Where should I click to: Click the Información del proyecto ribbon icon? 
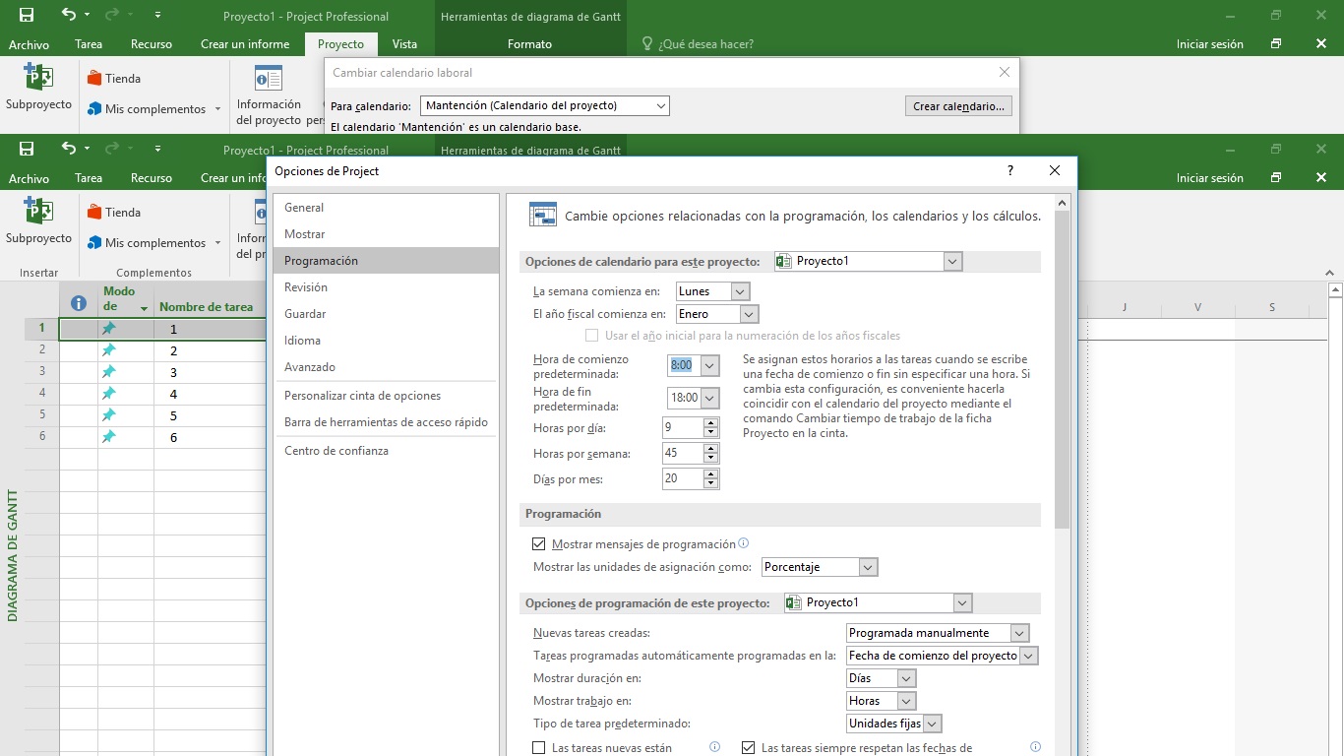pos(269,78)
